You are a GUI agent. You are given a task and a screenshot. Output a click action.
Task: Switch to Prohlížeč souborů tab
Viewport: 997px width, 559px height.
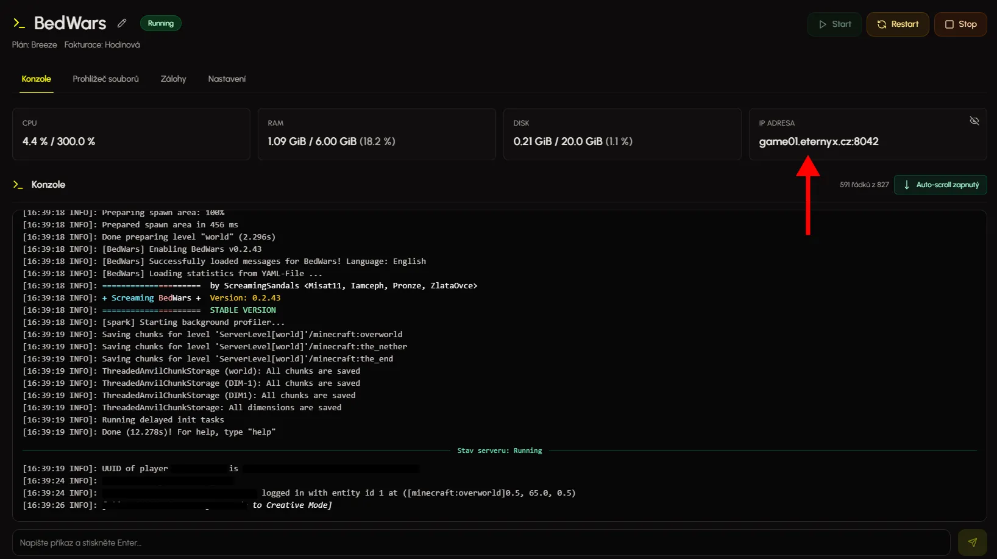pos(105,79)
